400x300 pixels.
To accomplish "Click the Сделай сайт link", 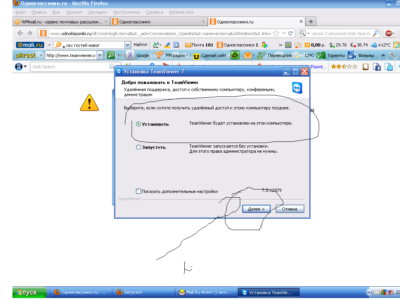I will (x=210, y=55).
